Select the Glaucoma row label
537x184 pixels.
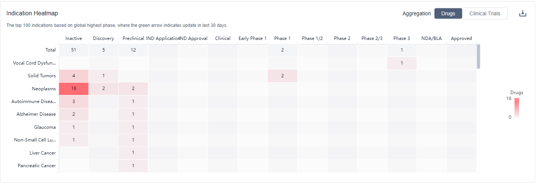point(45,127)
